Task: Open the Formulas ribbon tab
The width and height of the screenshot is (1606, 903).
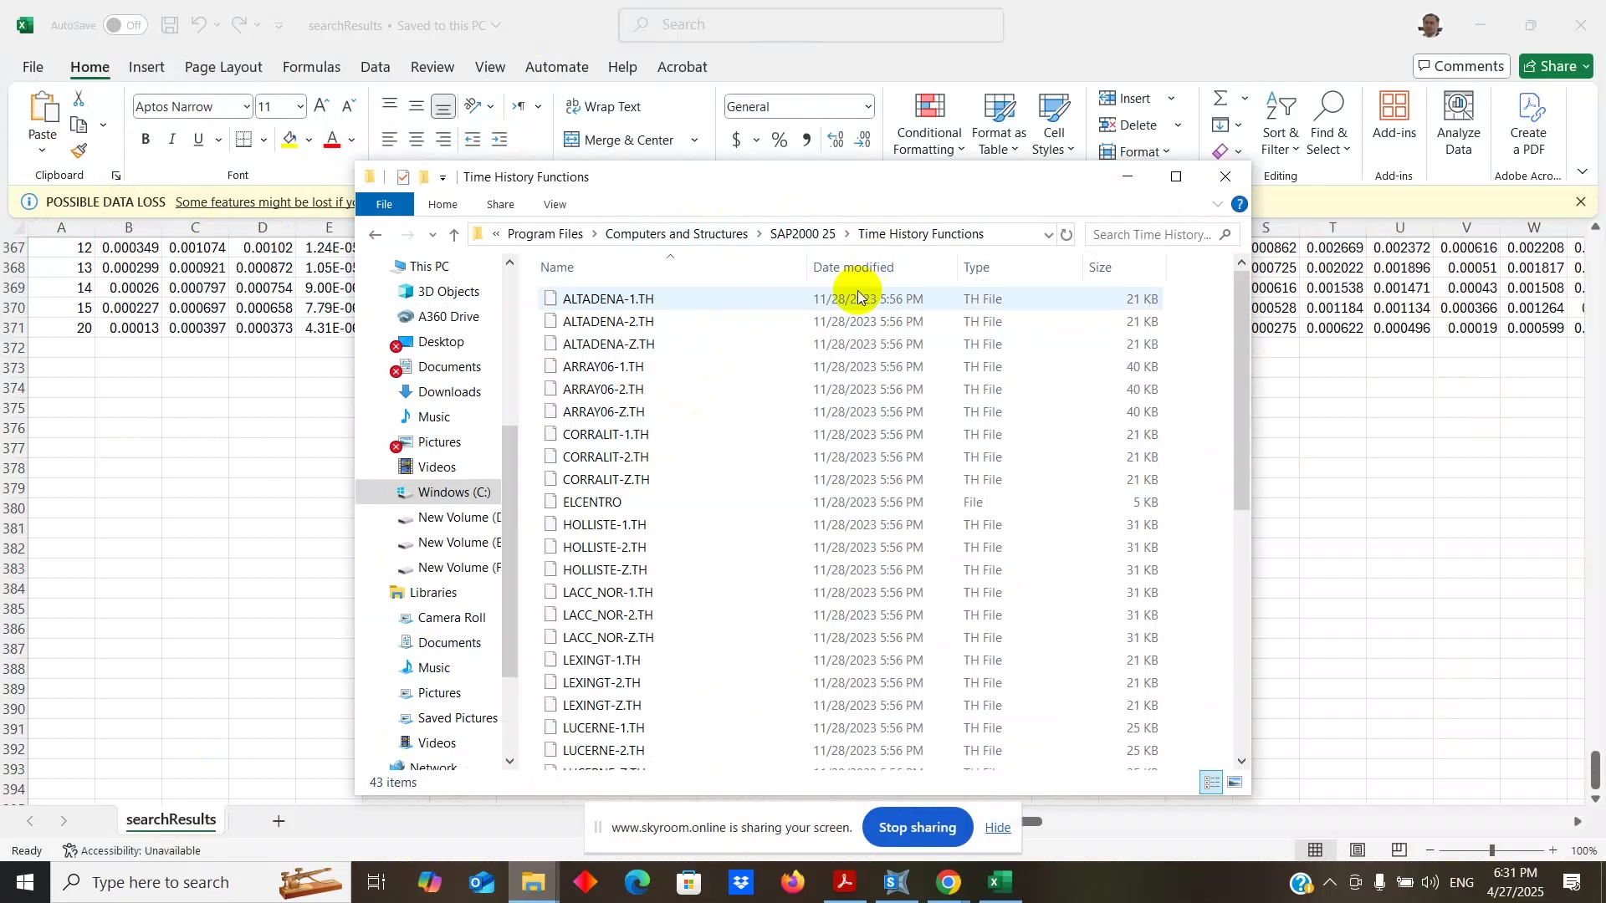Action: tap(311, 67)
